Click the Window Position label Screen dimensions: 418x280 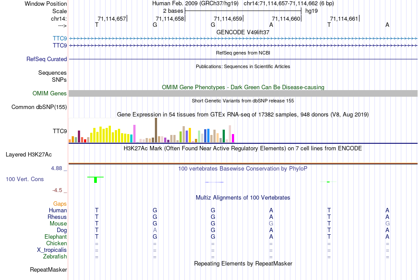tap(46, 4)
